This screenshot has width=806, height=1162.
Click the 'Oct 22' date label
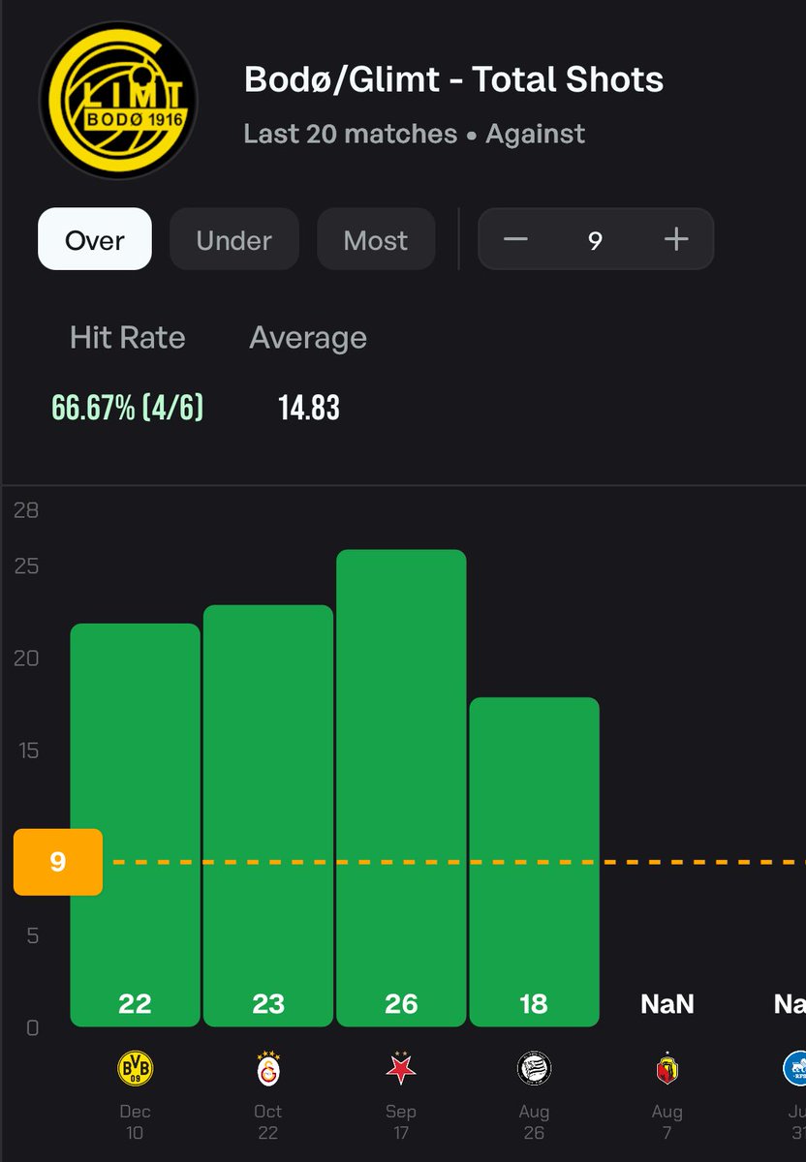(x=268, y=1121)
